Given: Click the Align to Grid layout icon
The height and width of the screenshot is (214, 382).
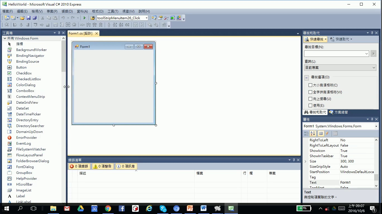Looking at the screenshot, I should (x=7, y=25).
